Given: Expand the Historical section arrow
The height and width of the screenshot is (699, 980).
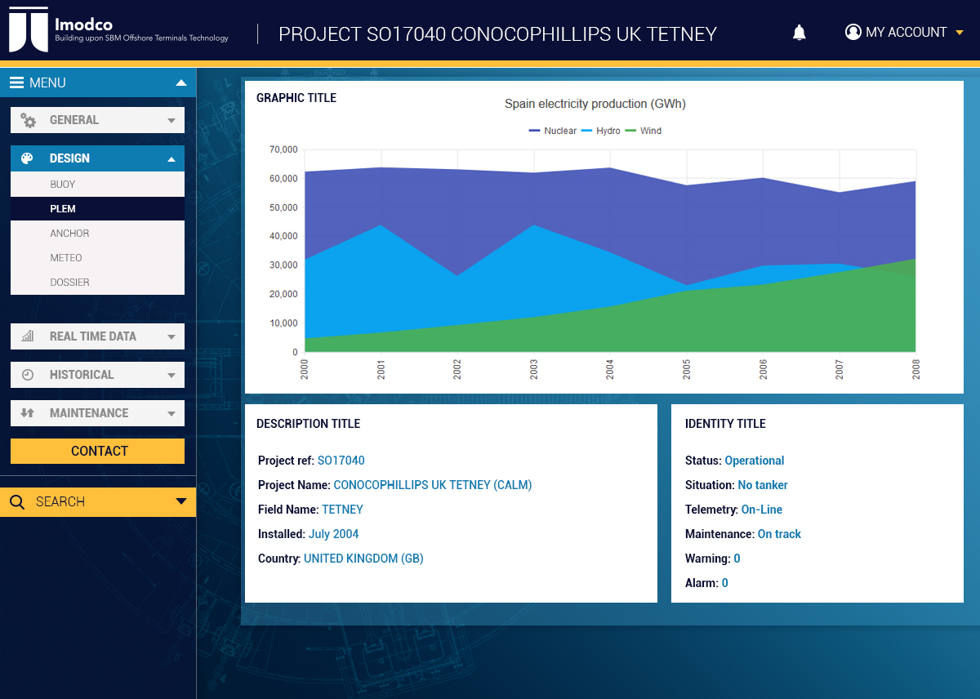Looking at the screenshot, I should 171,376.
